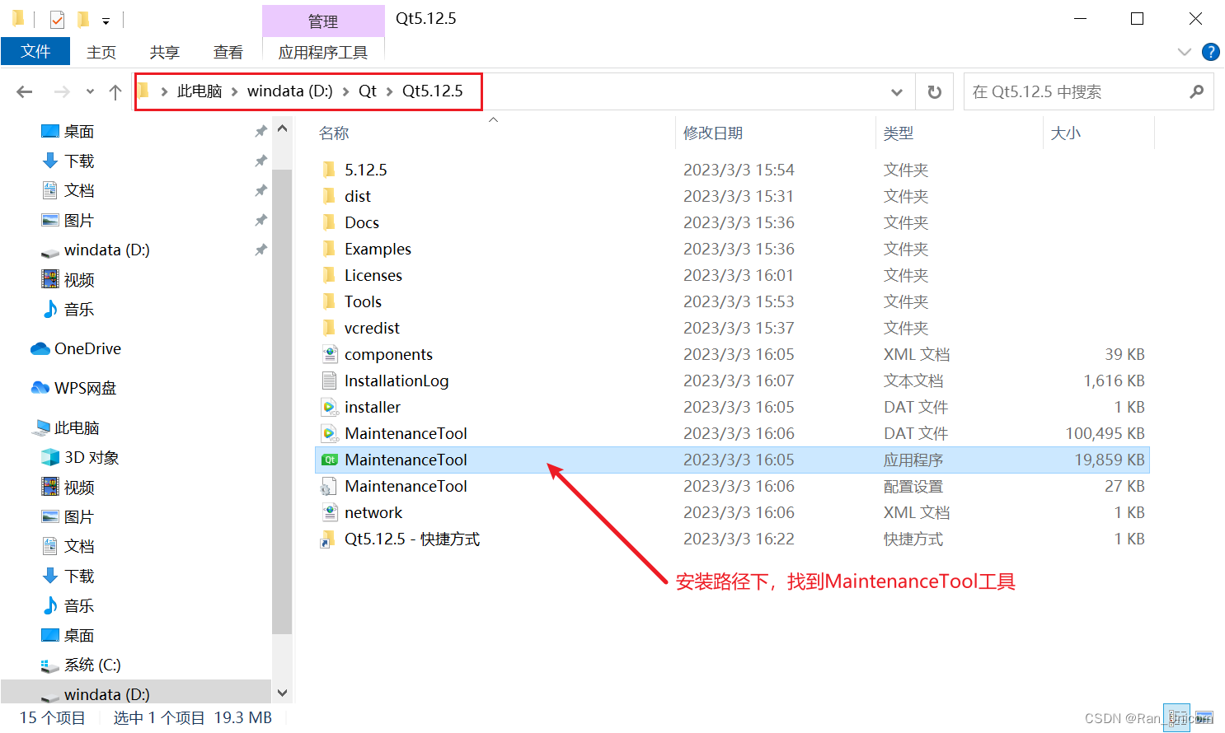
Task: Select 图片 under 此电脑
Action: (x=79, y=516)
